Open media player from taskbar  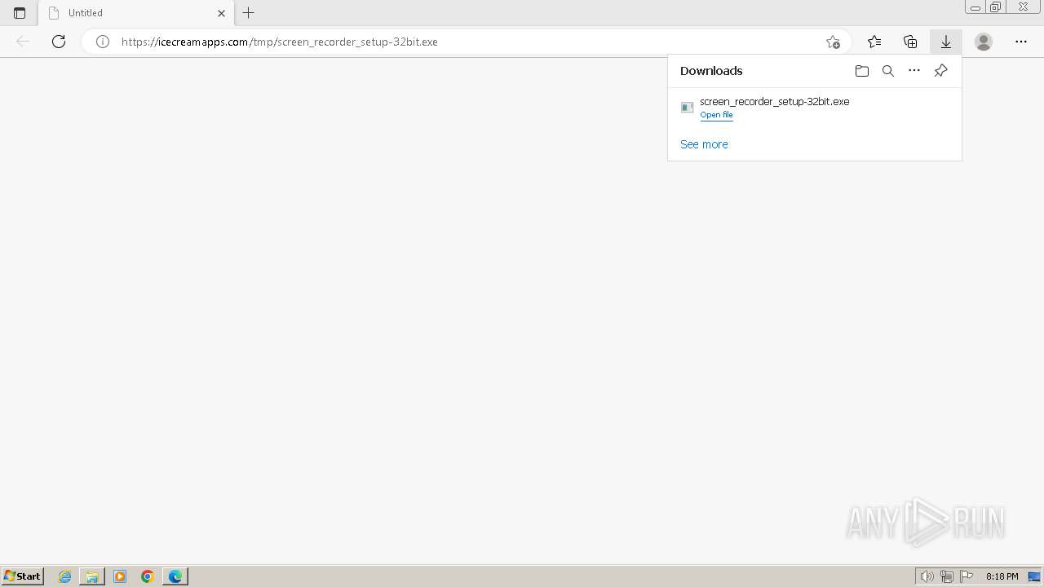click(120, 576)
